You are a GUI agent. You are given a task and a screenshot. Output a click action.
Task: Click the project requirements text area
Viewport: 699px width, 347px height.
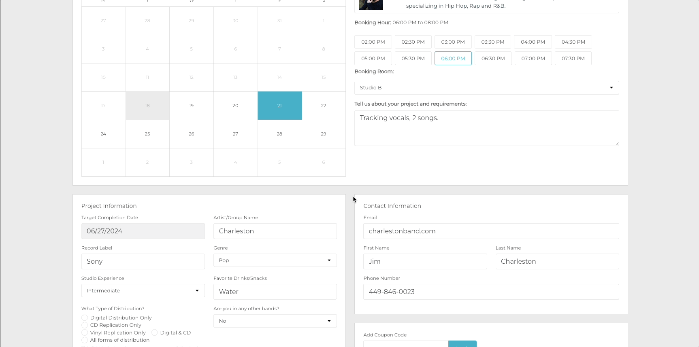point(486,128)
